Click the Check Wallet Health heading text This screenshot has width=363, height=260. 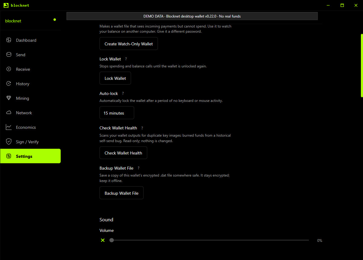pyautogui.click(x=118, y=128)
